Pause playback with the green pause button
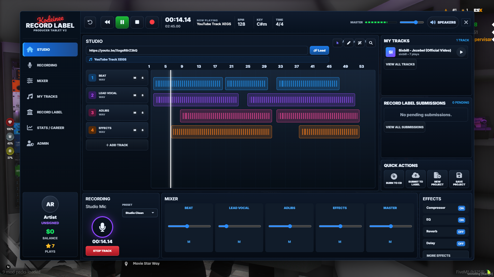This screenshot has height=277, width=494. [x=122, y=22]
